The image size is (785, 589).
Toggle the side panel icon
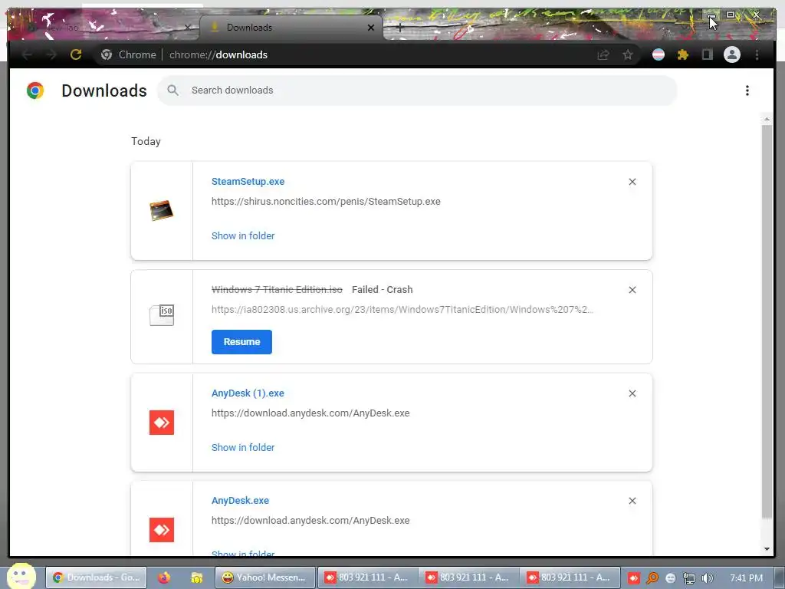pos(707,54)
